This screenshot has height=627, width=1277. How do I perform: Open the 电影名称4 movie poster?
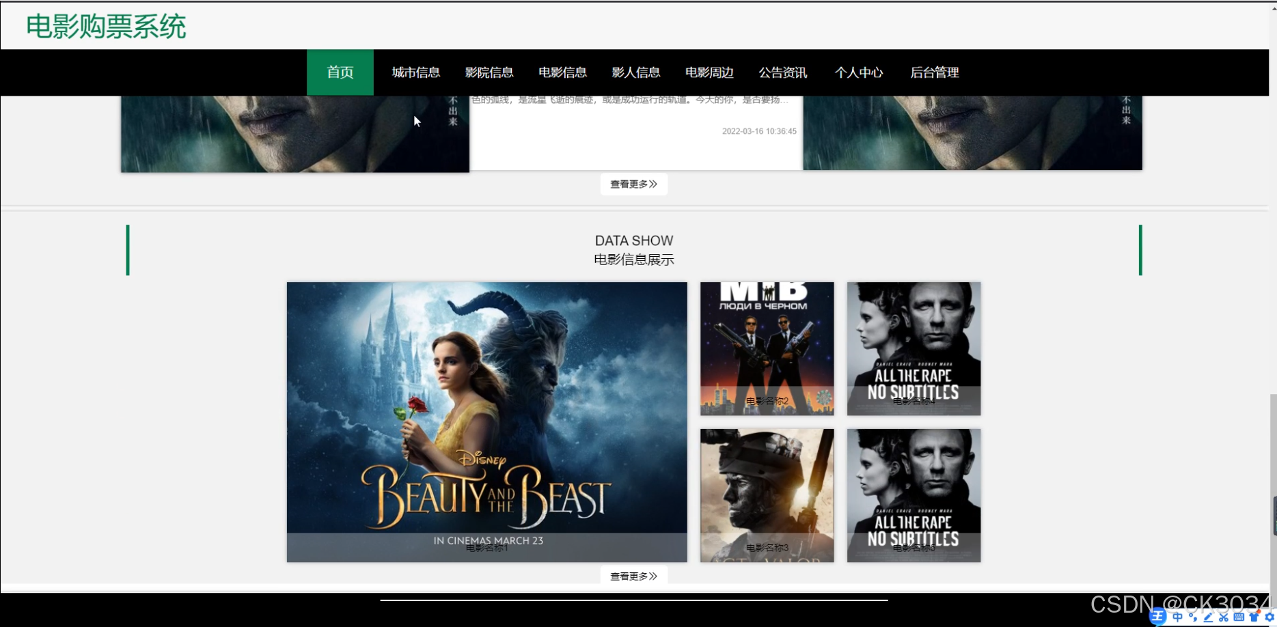(914, 348)
